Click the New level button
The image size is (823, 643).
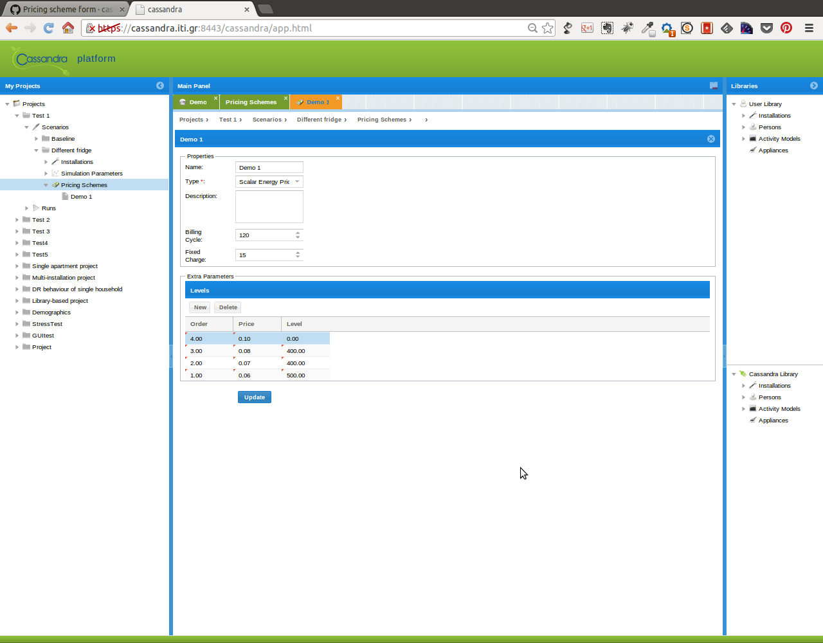pyautogui.click(x=200, y=307)
